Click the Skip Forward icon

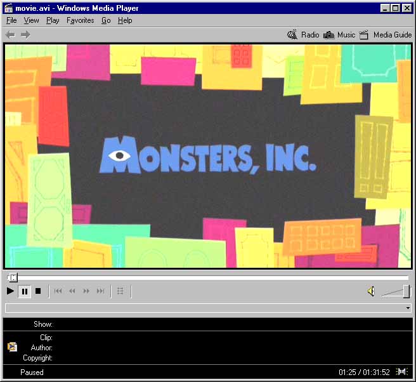coord(100,291)
